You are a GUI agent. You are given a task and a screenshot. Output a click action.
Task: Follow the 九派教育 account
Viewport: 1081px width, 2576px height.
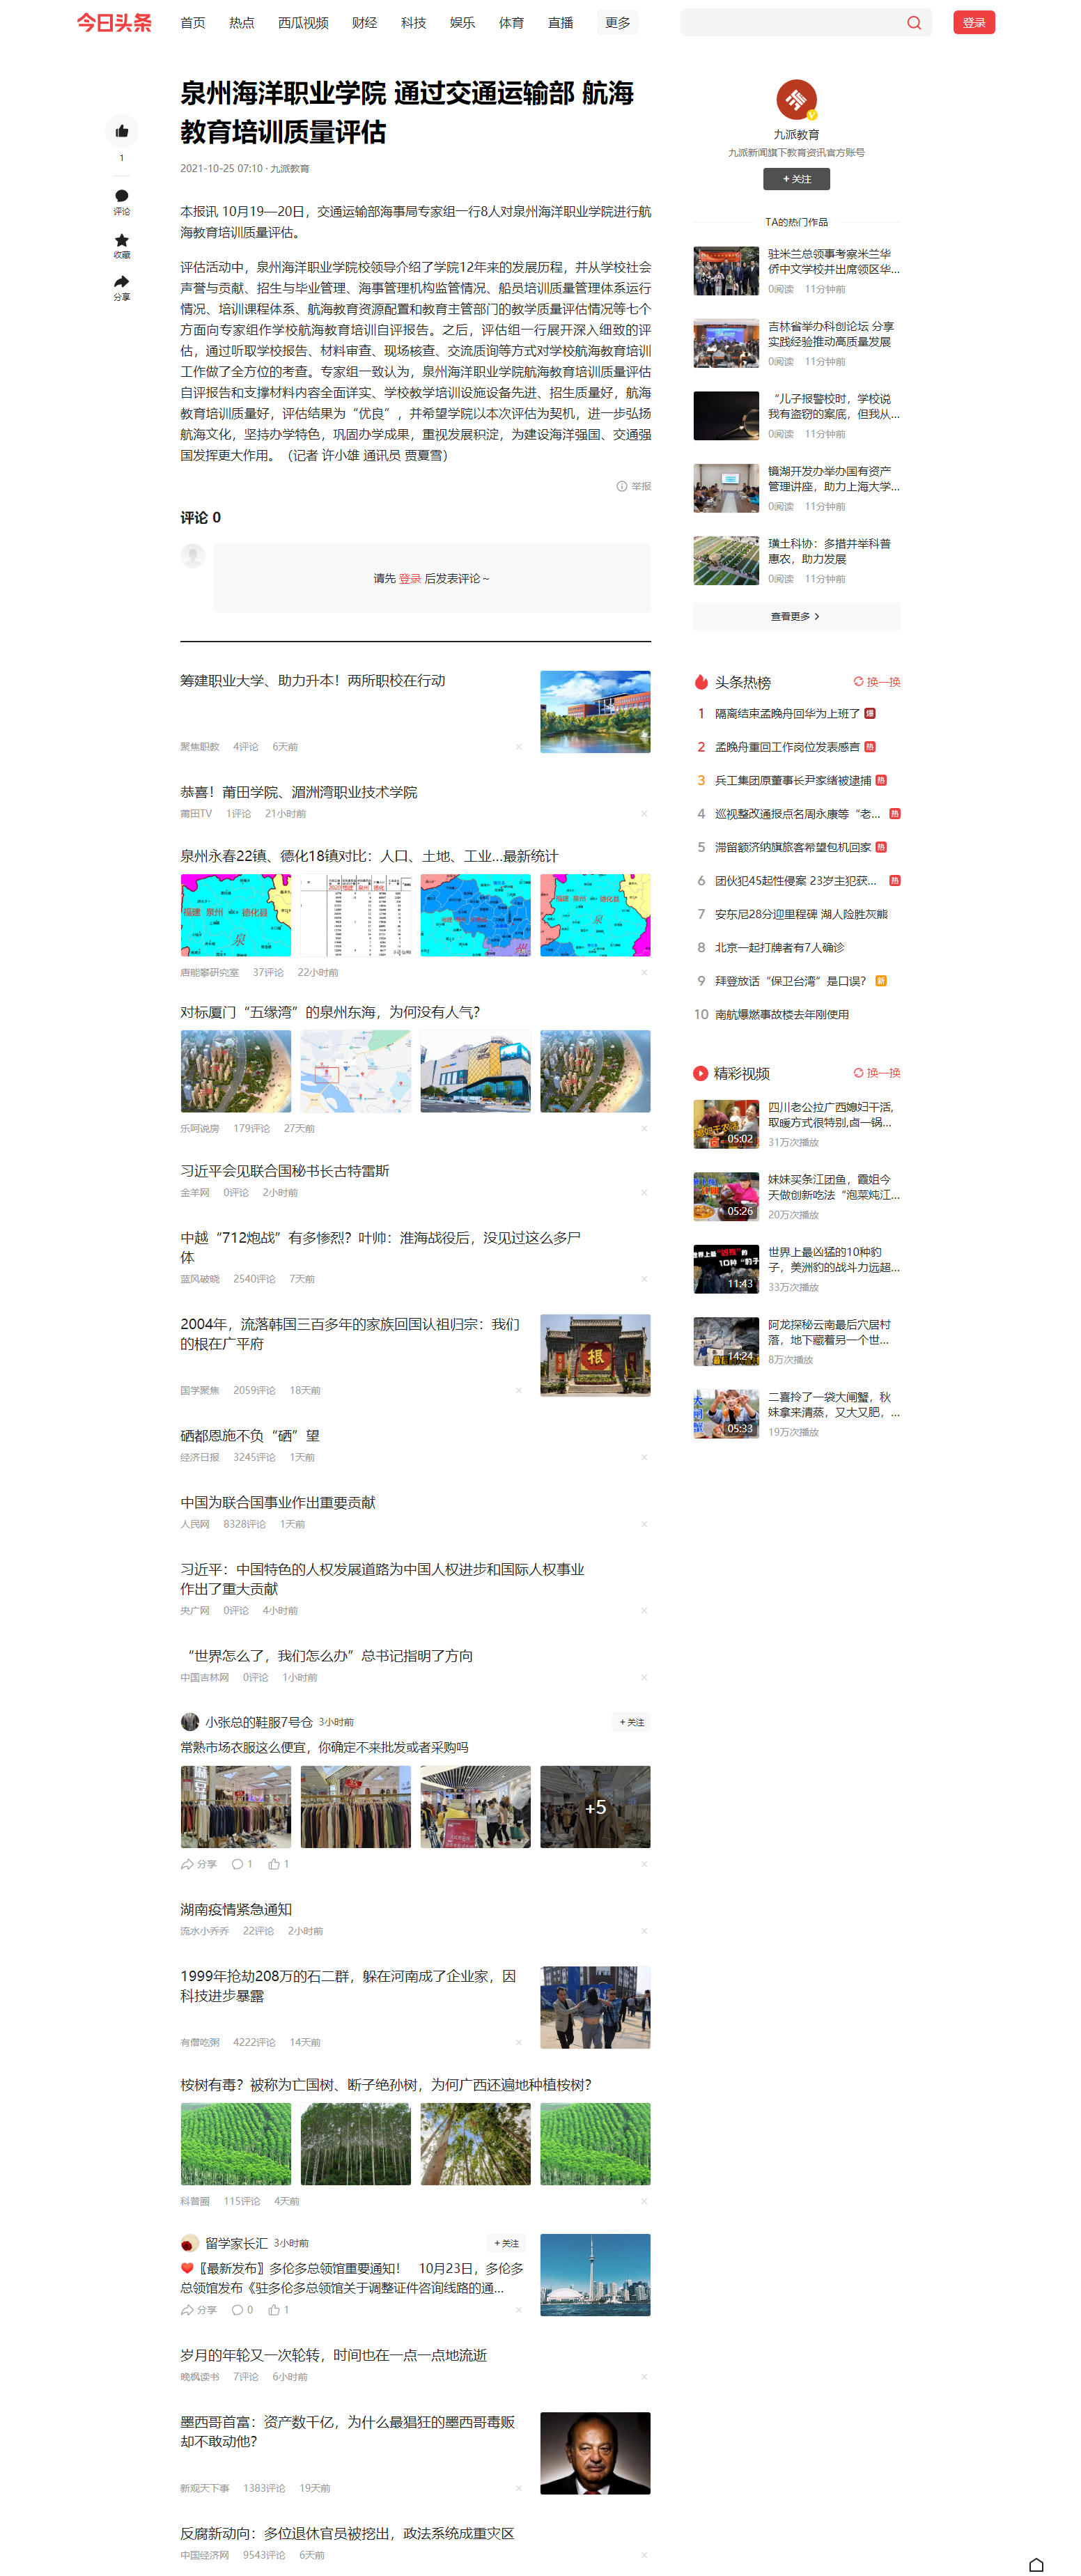(x=796, y=179)
